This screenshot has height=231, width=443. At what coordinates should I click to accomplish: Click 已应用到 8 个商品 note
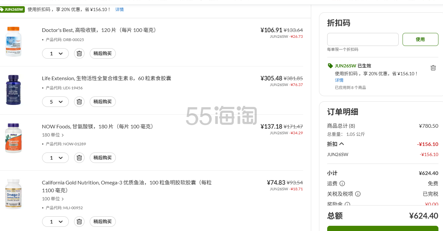coord(350,88)
